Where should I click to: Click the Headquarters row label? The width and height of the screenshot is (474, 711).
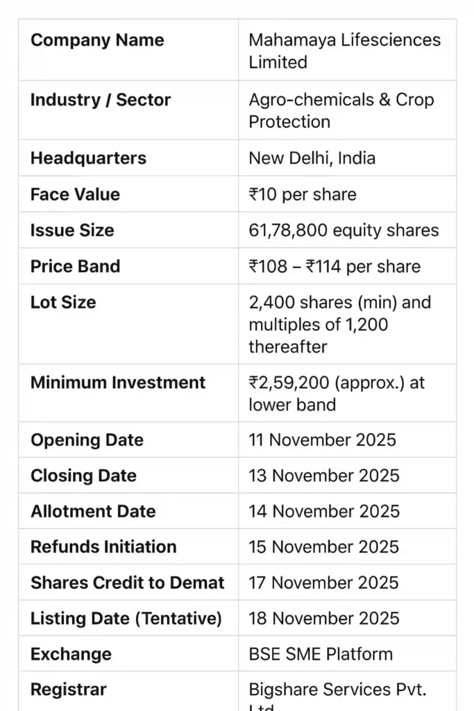coord(88,158)
